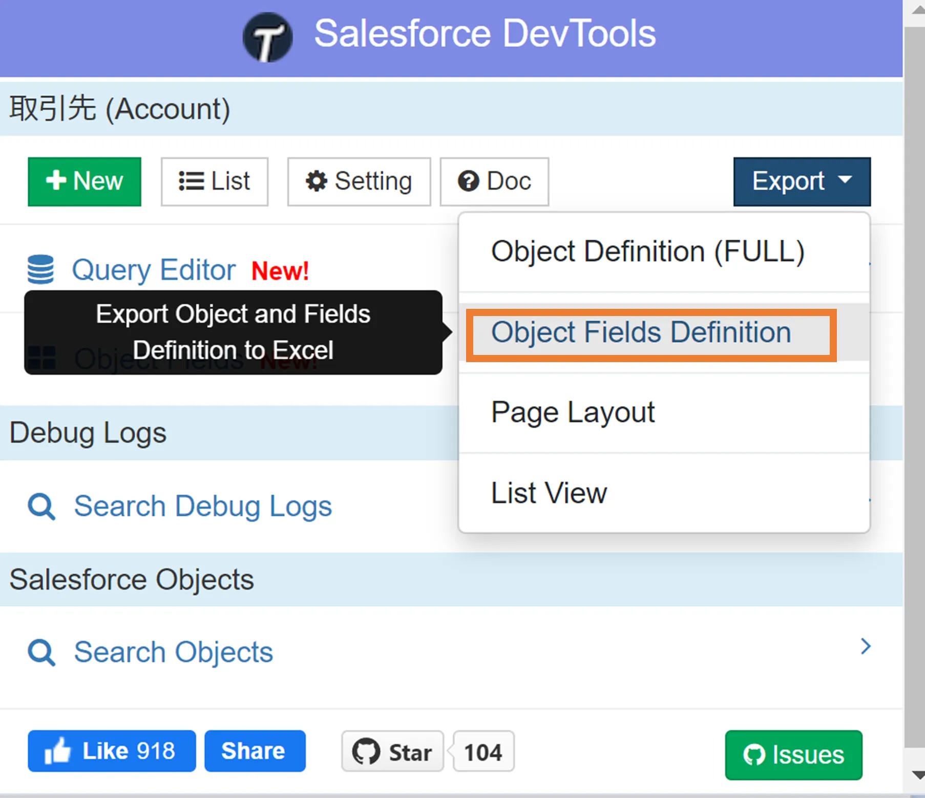This screenshot has width=925, height=798.
Task: Open the Export dropdown
Action: [x=801, y=181]
